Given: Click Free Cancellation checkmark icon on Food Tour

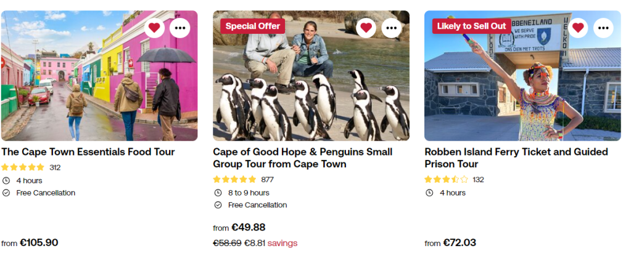Looking at the screenshot, I should 6,192.
